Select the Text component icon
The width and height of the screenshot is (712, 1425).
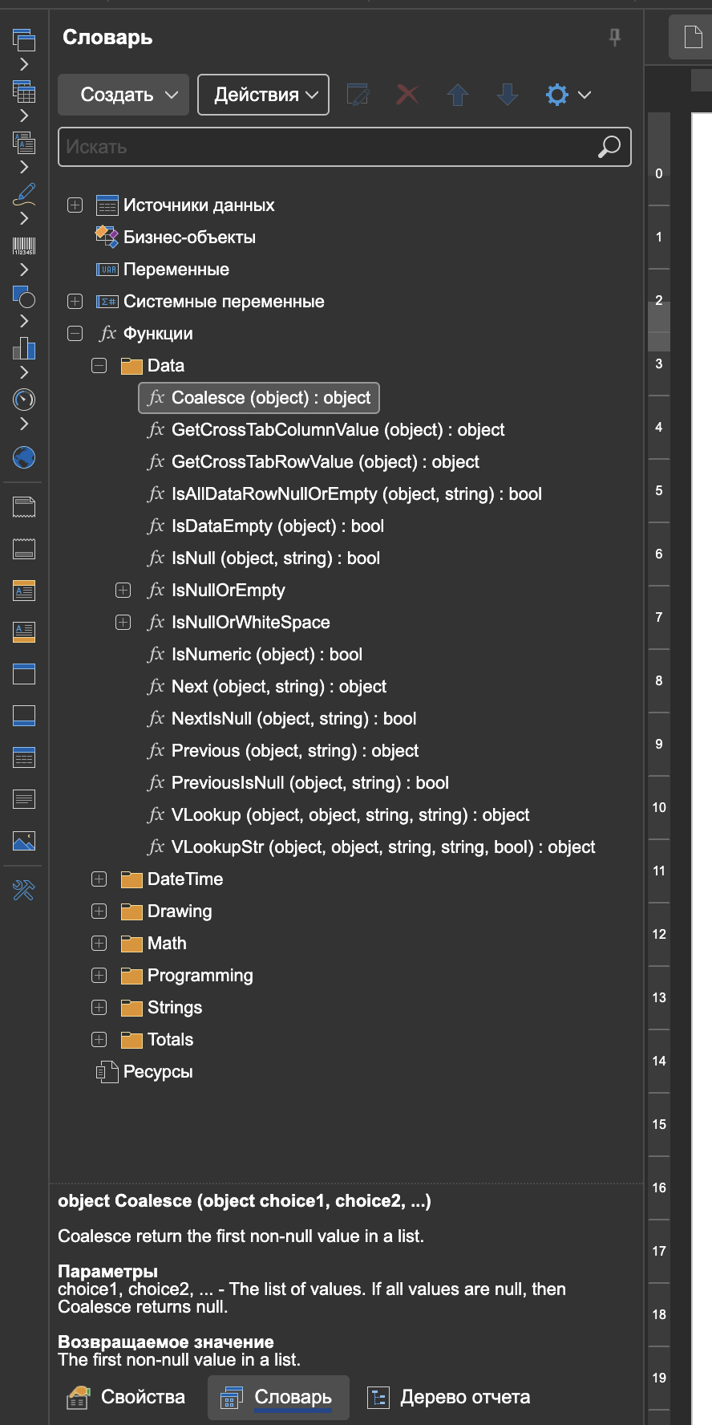click(24, 799)
